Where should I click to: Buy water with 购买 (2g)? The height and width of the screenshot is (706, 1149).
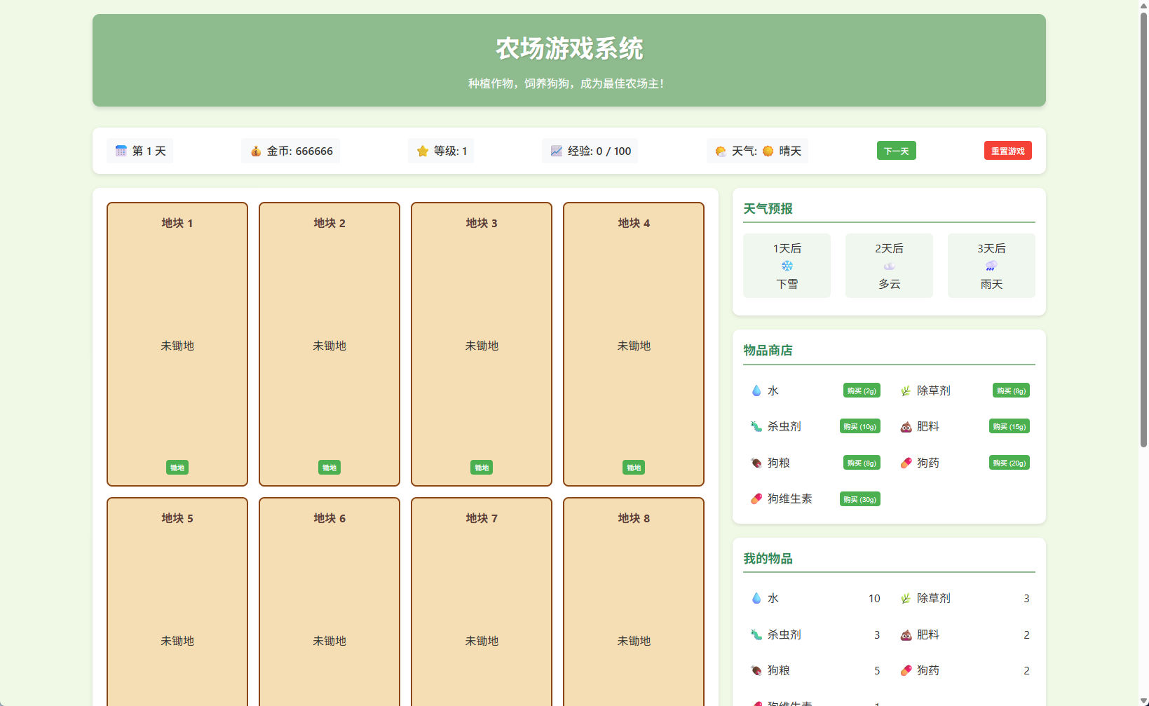pyautogui.click(x=862, y=391)
